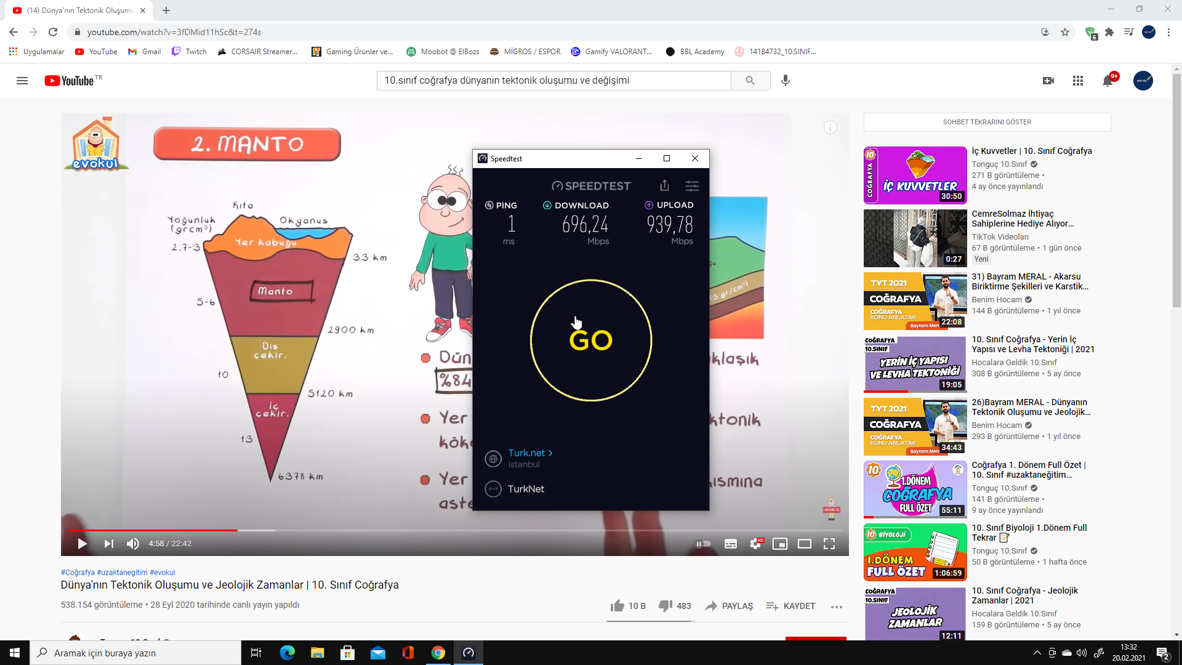Open Chrome media control icon

point(1129,32)
